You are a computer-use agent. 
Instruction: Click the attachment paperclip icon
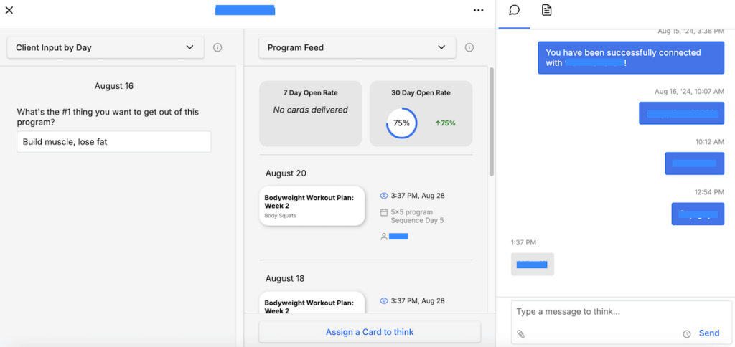pyautogui.click(x=521, y=333)
